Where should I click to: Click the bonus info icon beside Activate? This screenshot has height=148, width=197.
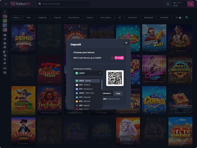[x=112, y=58]
